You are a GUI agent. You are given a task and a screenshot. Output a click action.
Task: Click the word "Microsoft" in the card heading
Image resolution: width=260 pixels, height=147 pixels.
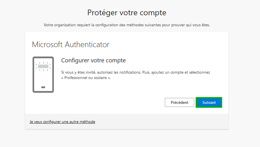coord(47,45)
